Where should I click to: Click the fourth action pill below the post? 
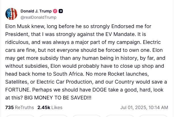120,116
